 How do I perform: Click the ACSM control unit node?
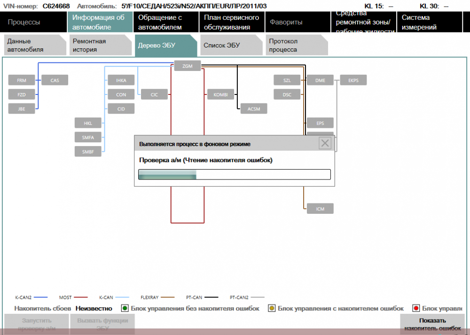click(x=254, y=109)
